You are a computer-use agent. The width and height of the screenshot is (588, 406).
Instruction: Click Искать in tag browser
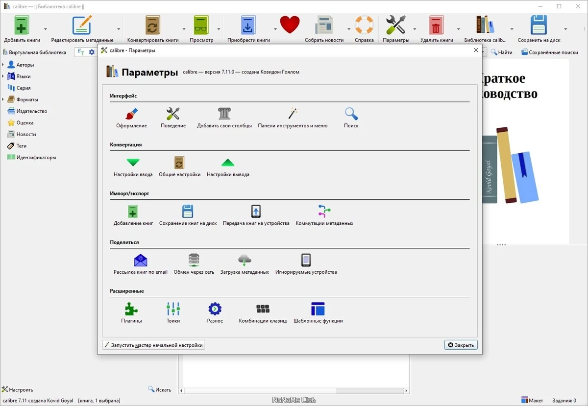click(160, 389)
